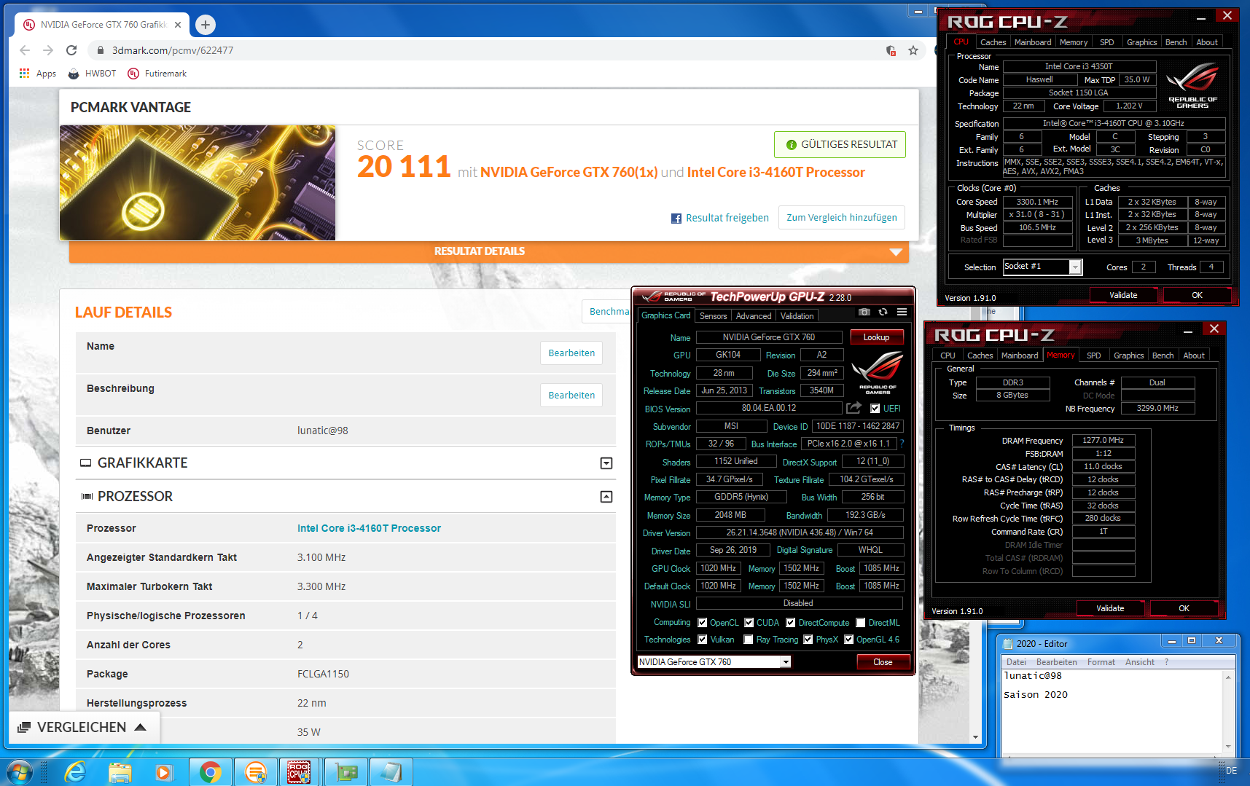Click the browser forward arrow
This screenshot has width=1250, height=786.
pyautogui.click(x=48, y=50)
